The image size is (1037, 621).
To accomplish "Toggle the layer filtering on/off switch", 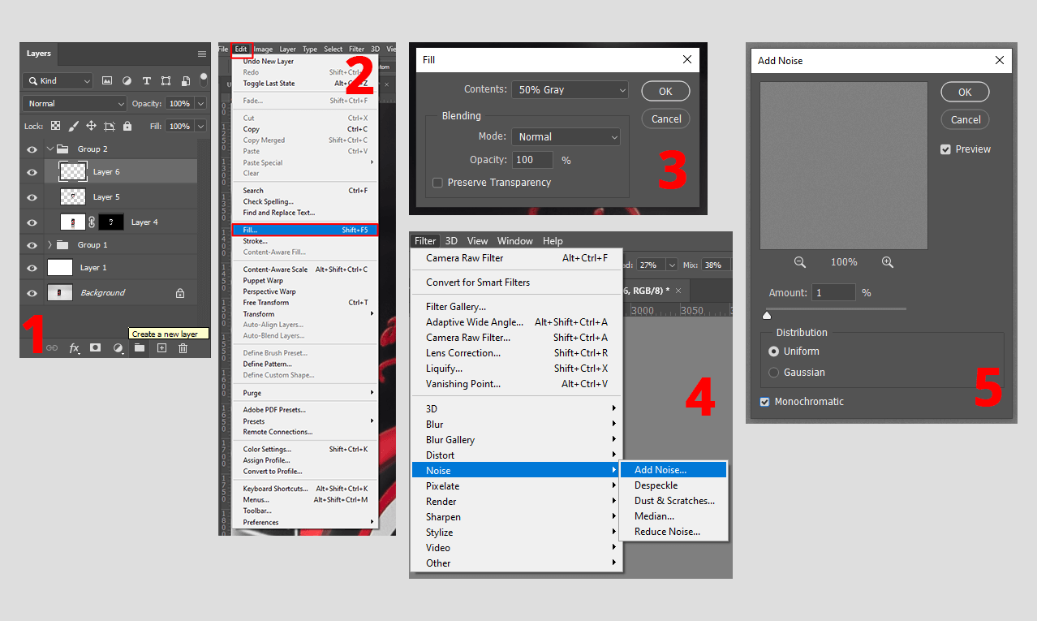I will [204, 80].
